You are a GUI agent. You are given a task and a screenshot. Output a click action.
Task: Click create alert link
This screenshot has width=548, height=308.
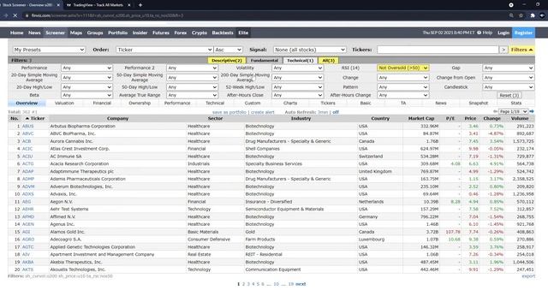[x=263, y=112]
